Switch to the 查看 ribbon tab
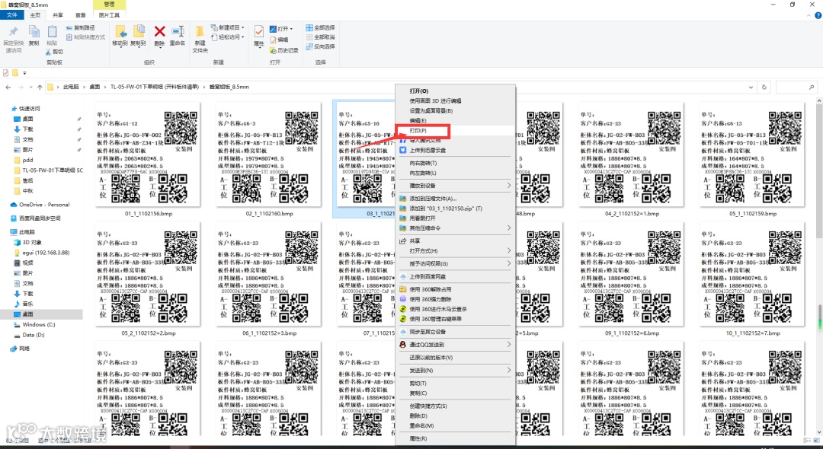 [80, 15]
